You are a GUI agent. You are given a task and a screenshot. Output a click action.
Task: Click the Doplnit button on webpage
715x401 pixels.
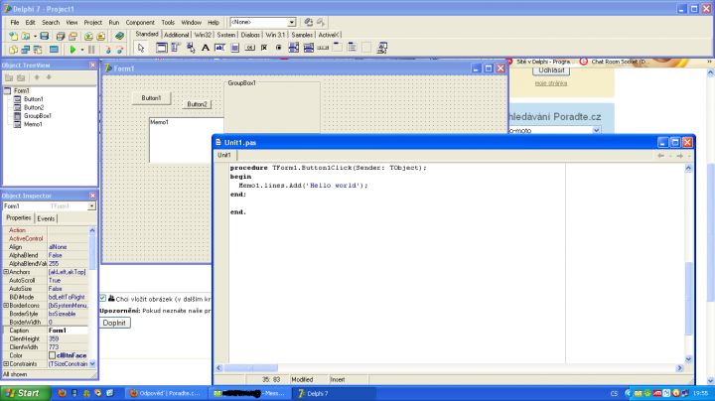(114, 323)
